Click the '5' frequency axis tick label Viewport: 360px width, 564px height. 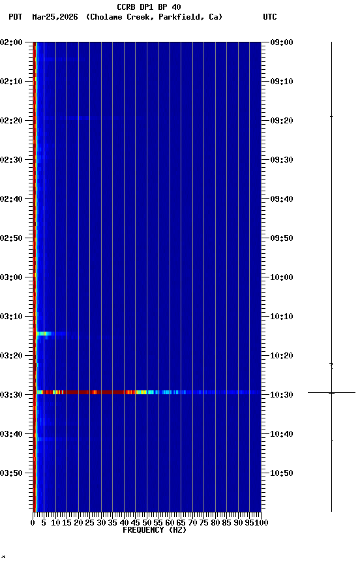[44, 523]
